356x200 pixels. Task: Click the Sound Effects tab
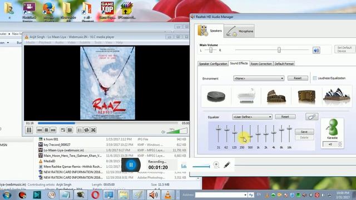[239, 63]
